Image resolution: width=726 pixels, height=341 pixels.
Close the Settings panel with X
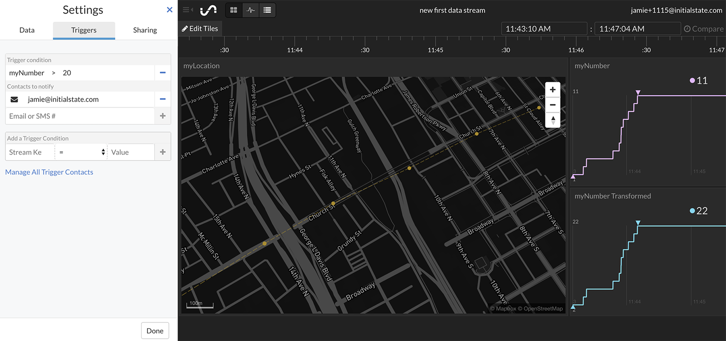170,10
